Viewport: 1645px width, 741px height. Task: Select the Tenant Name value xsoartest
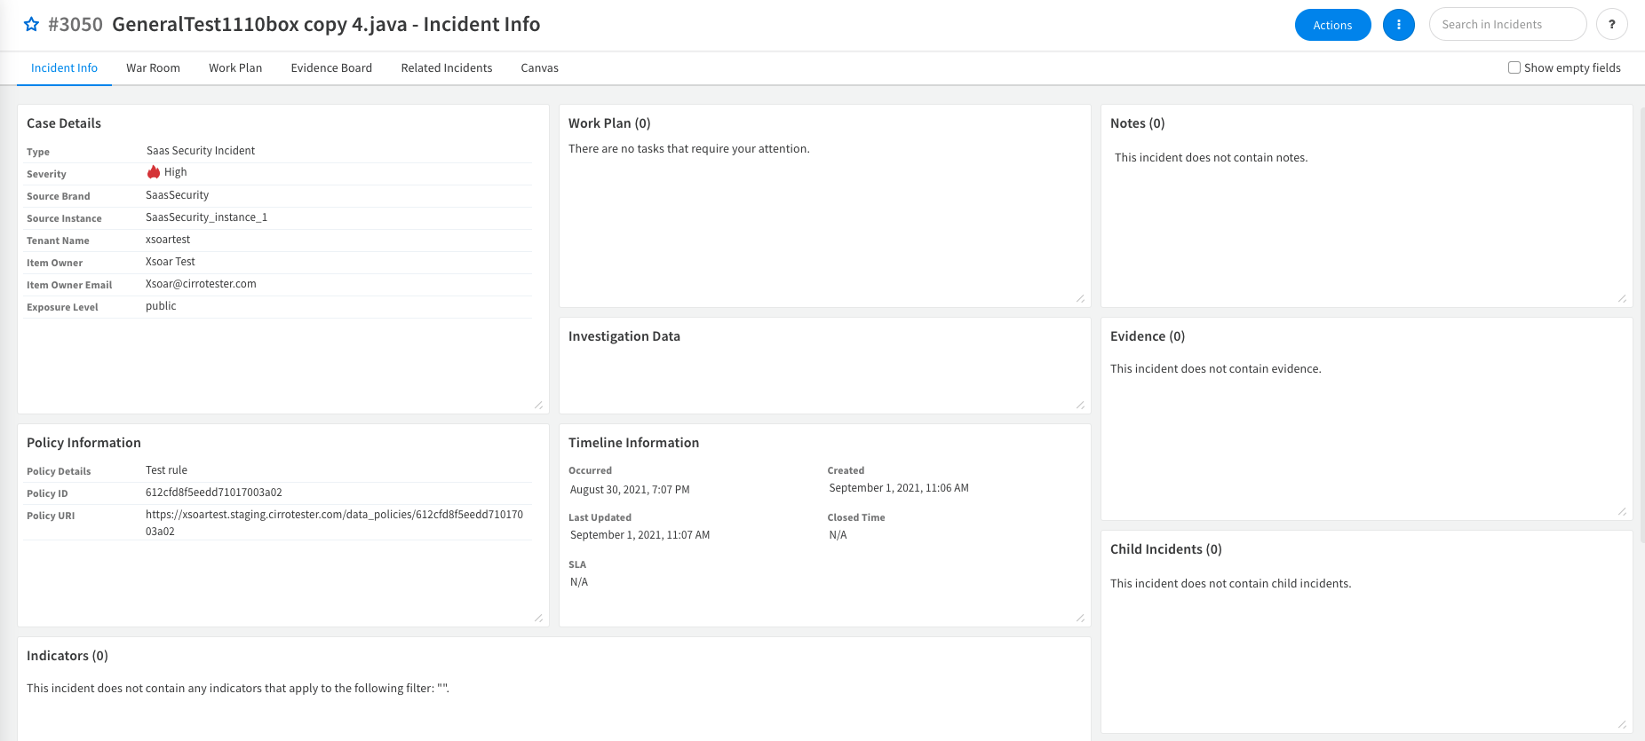click(168, 240)
